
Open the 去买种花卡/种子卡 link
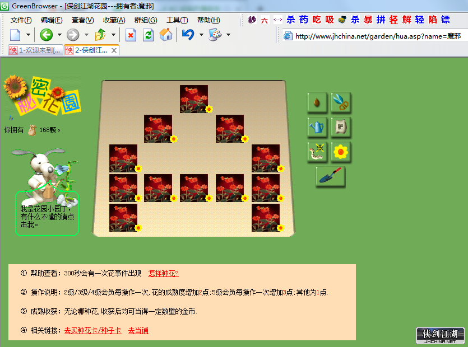pos(93,331)
